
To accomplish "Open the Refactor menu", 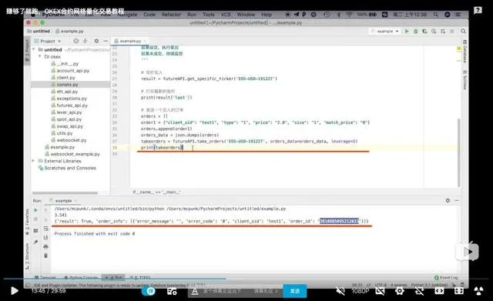I will point(171,15).
